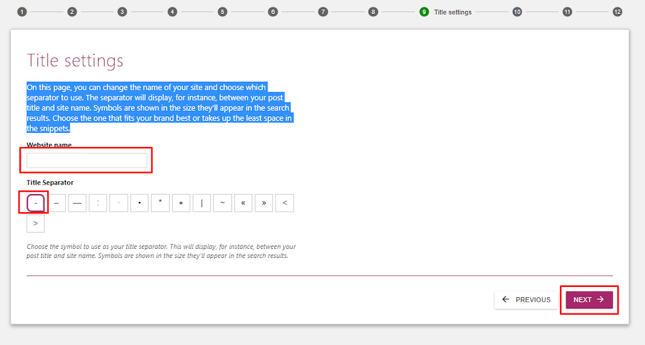The image size is (645, 345).
Task: Select the right double angle quote separator
Action: click(x=264, y=203)
